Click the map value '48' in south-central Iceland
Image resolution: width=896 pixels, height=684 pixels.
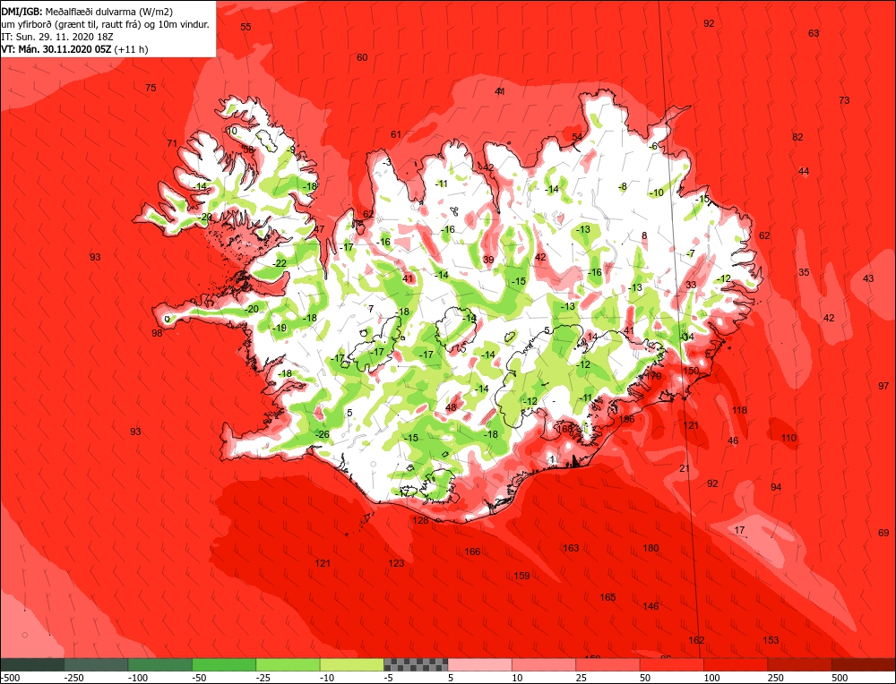coord(451,407)
